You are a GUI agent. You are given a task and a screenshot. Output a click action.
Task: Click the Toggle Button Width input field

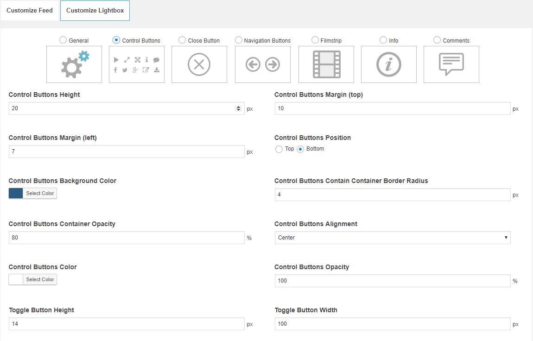[392, 324]
